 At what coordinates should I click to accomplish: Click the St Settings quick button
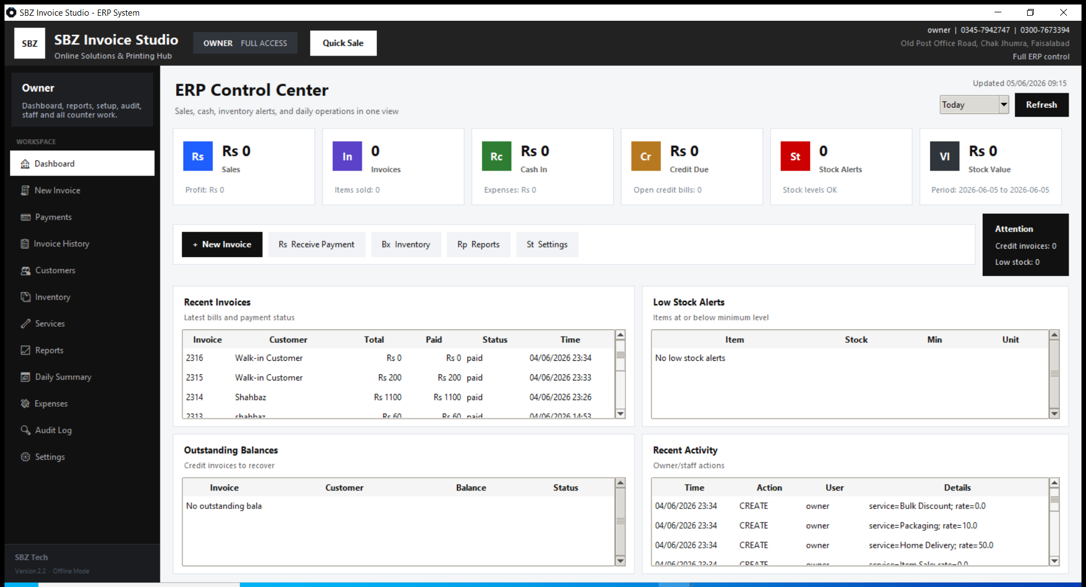click(x=547, y=244)
